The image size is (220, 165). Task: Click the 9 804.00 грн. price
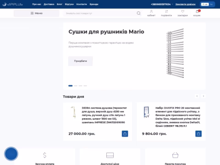coord(154,134)
